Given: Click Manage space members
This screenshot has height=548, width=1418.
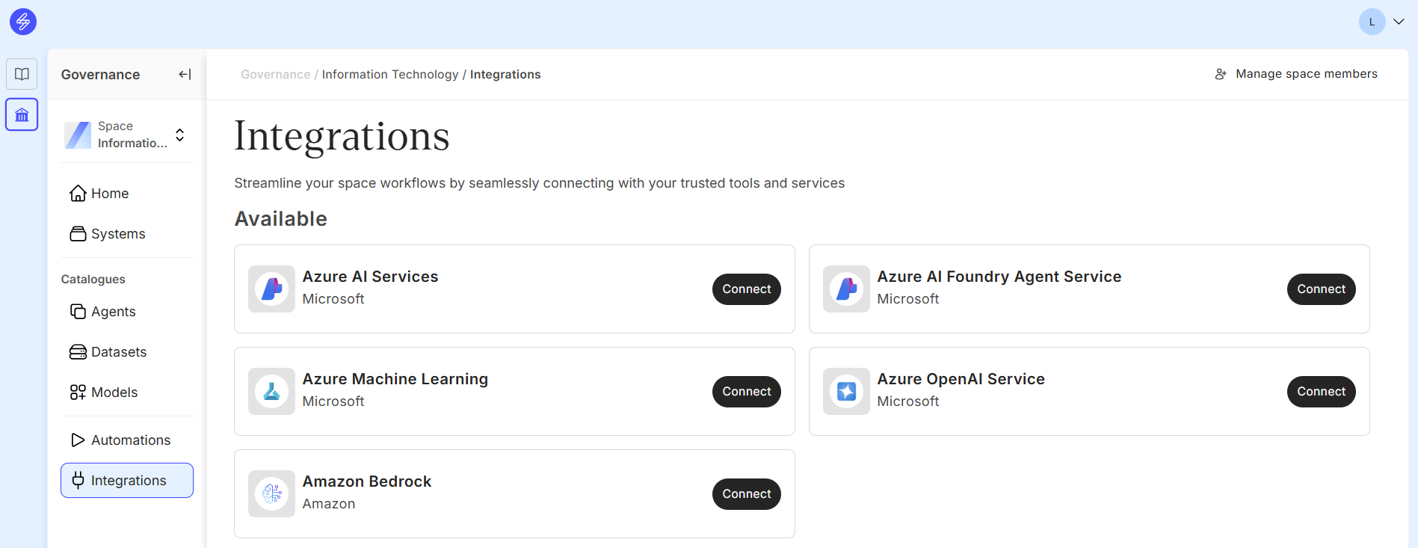Looking at the screenshot, I should tap(1297, 74).
